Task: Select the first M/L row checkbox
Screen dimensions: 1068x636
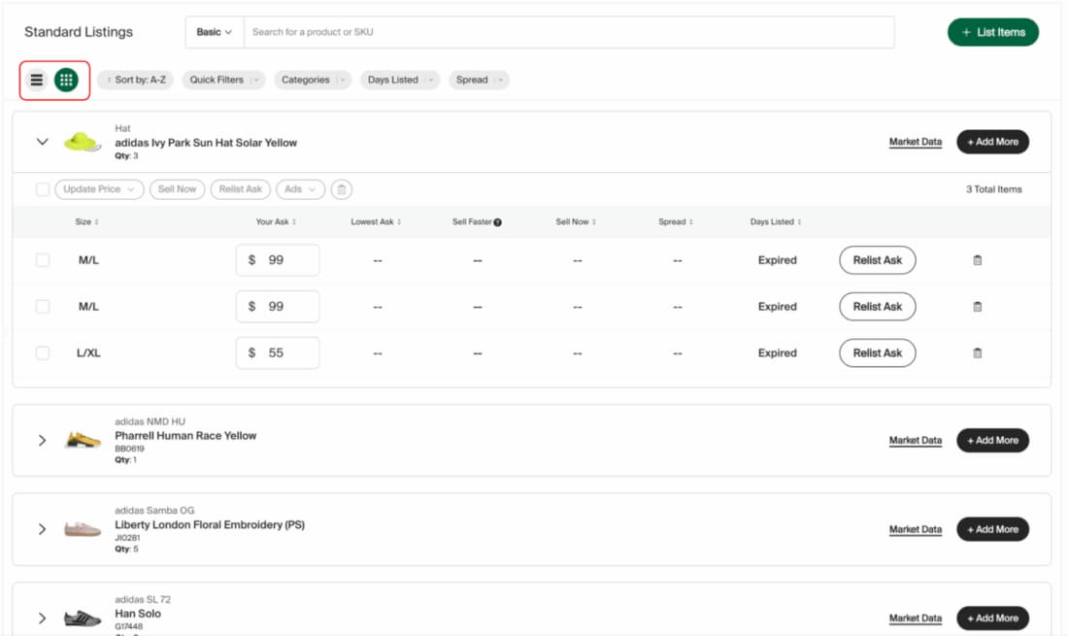Action: pyautogui.click(x=43, y=259)
